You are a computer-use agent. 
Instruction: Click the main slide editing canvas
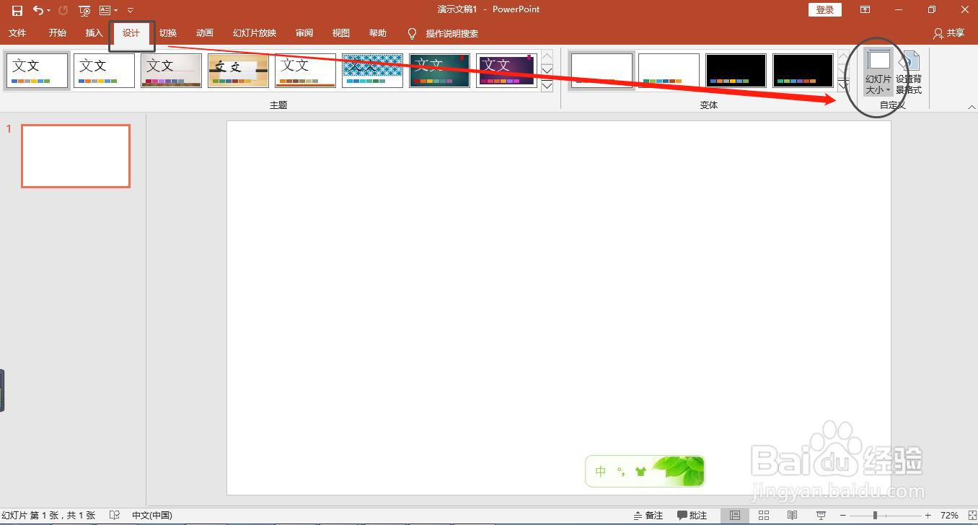tap(559, 308)
